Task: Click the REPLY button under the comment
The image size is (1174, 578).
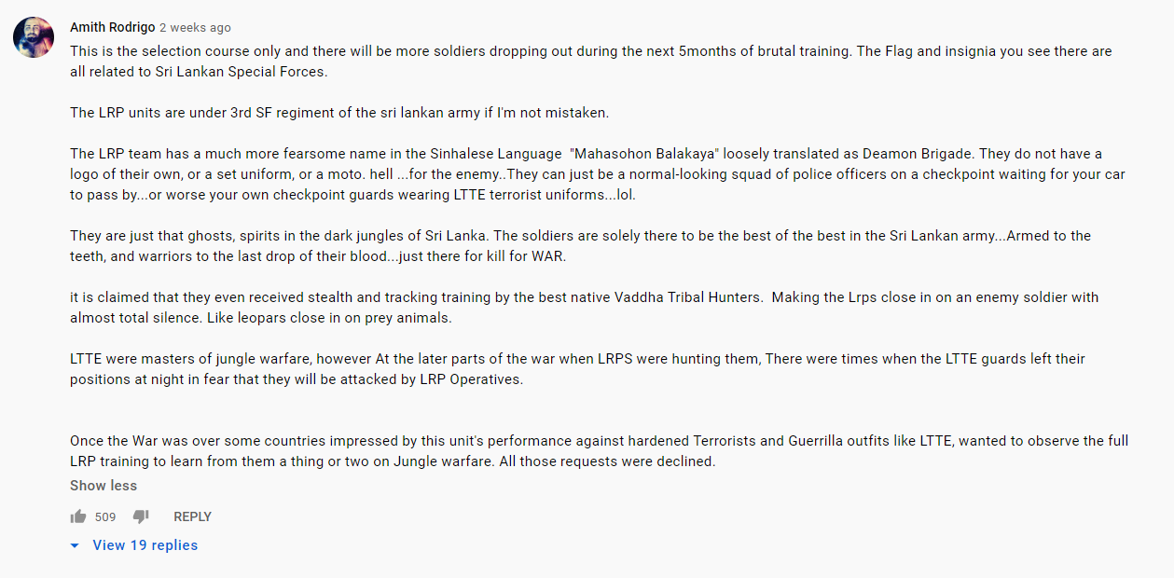Action: pos(193,516)
